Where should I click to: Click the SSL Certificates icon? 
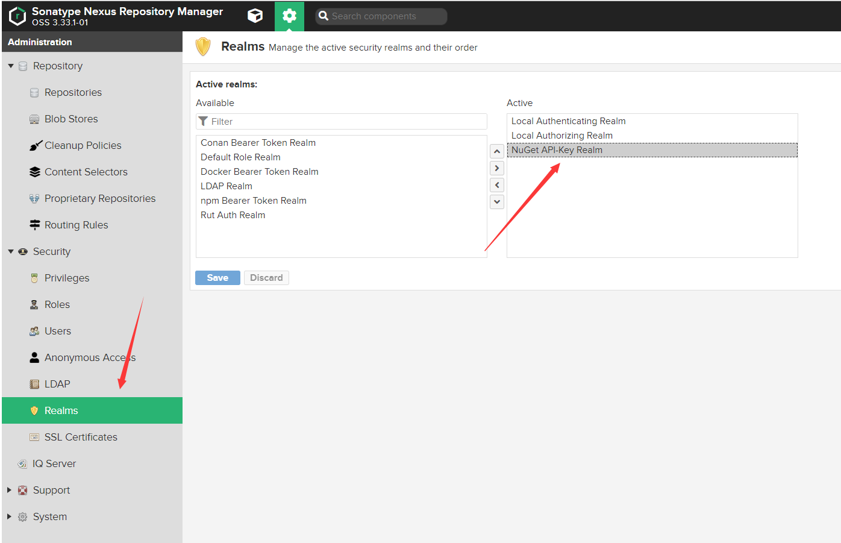click(x=34, y=438)
